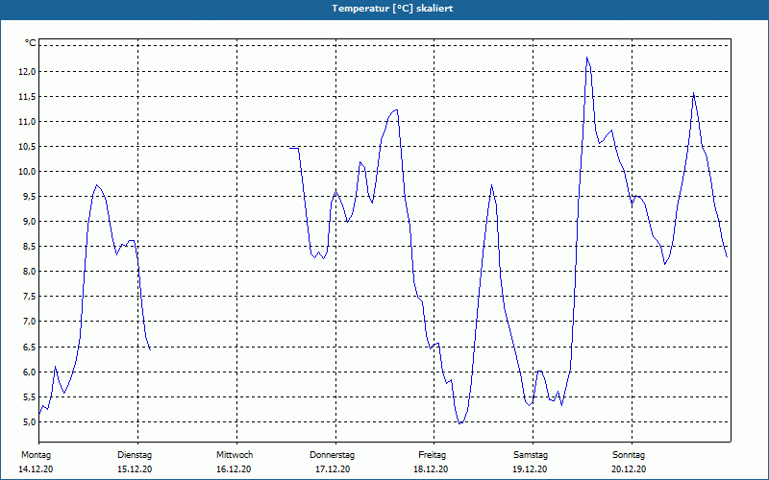Click the date 16.12.20
Viewport: 769px width, 480px height.
click(234, 469)
